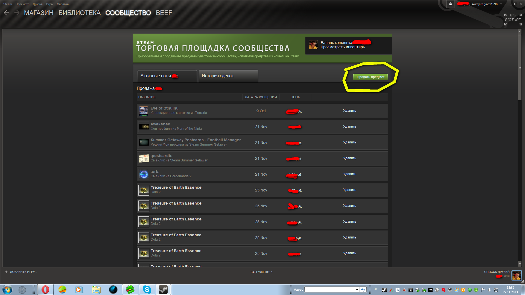Launch Big Picture mode
Viewport: 525px width, 295px height.
click(x=513, y=19)
